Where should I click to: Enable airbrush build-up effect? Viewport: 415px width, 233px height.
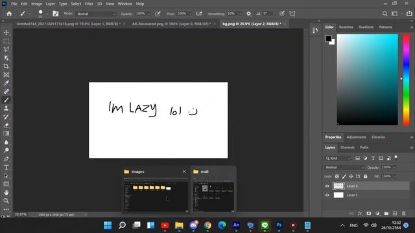click(x=199, y=14)
